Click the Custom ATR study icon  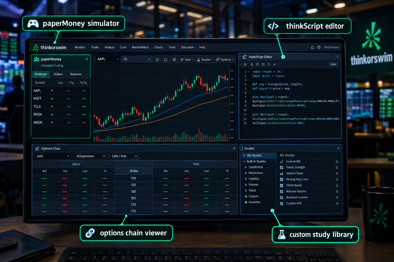point(281,203)
